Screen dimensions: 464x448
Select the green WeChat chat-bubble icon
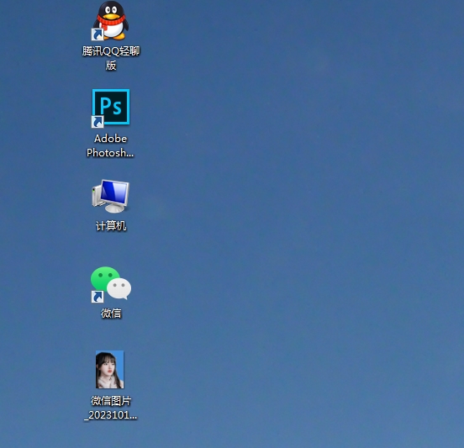pyautogui.click(x=111, y=283)
